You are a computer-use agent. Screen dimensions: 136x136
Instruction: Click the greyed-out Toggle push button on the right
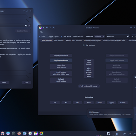point(117,61)
